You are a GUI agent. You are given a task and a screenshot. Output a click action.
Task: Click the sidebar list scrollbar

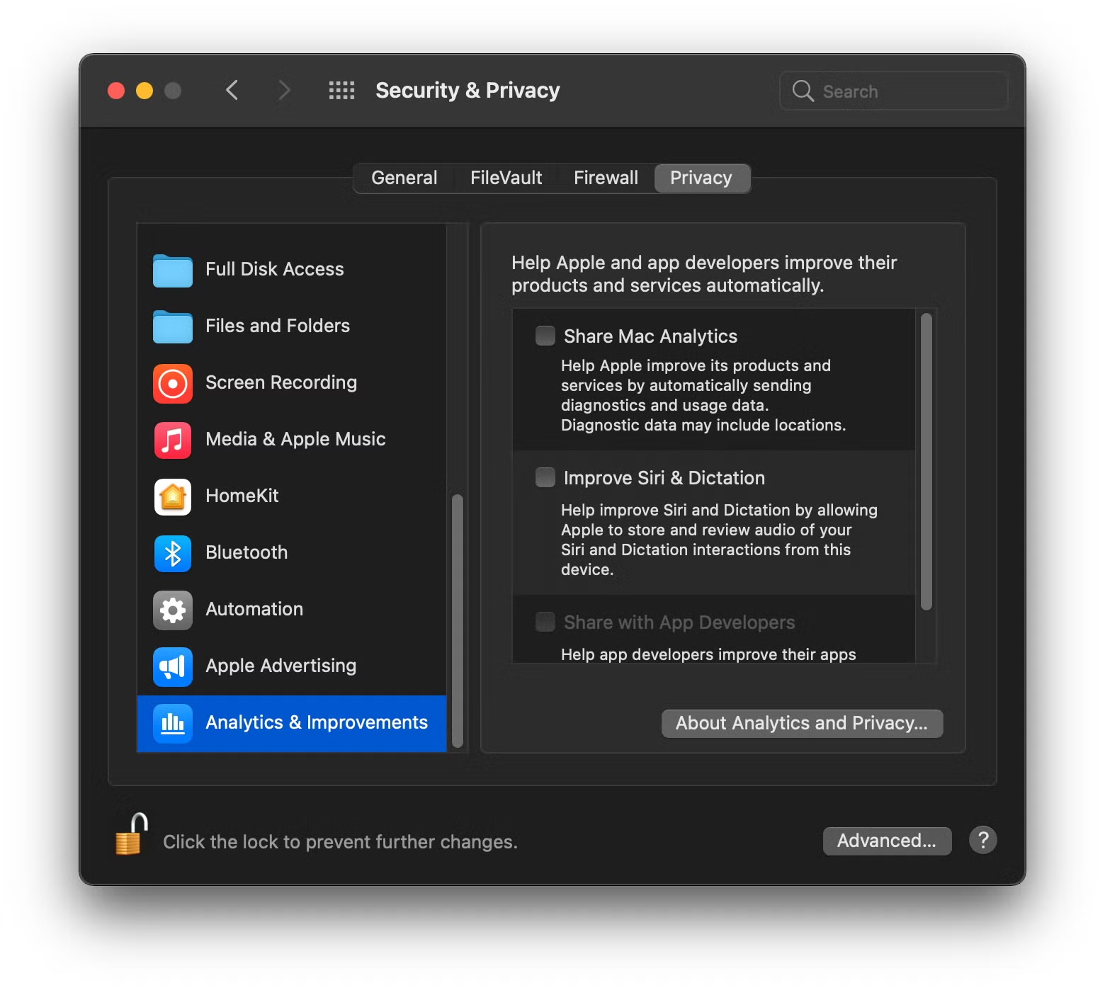(x=458, y=620)
